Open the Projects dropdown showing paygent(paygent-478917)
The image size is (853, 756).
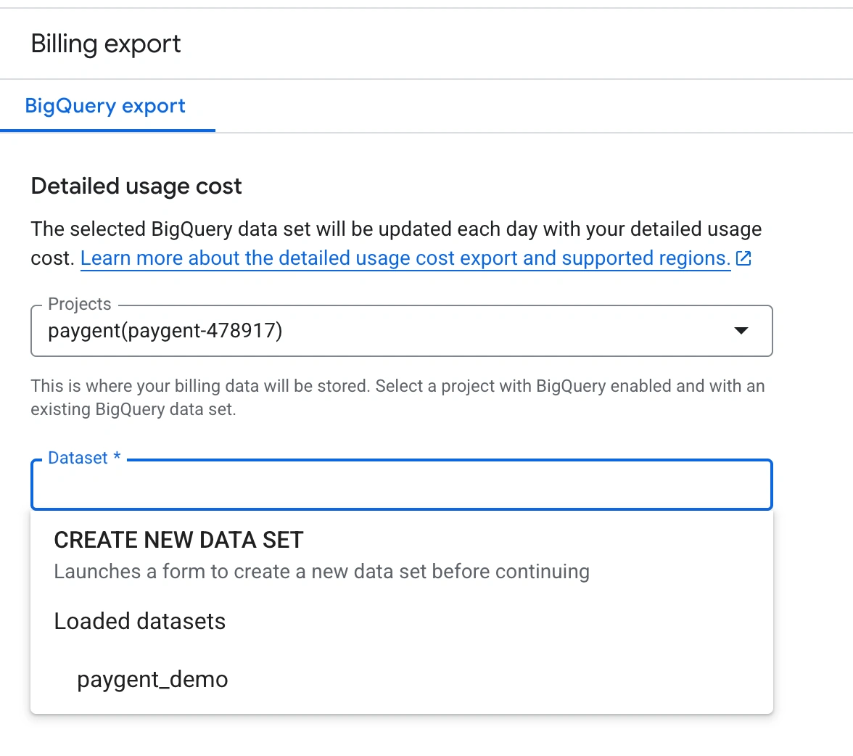tap(402, 331)
